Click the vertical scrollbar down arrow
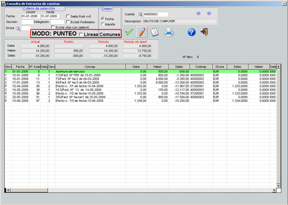 [x=279, y=186]
